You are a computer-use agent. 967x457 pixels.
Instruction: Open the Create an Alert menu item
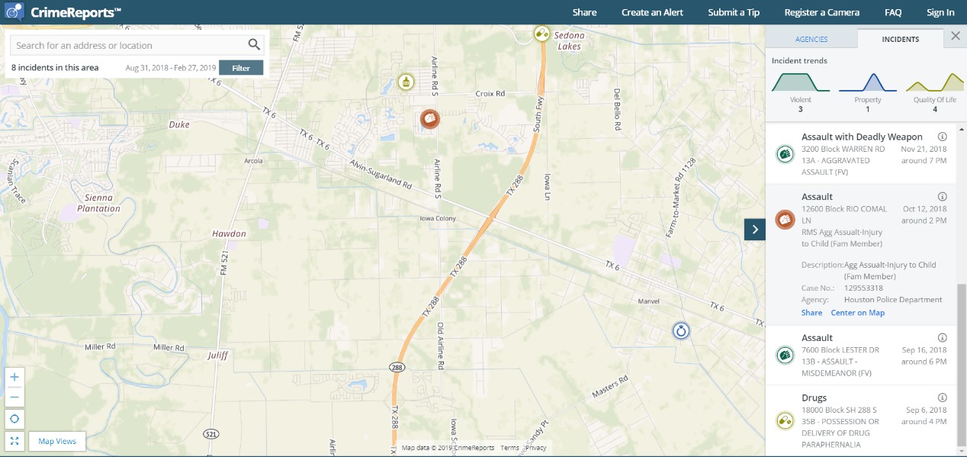coord(652,12)
